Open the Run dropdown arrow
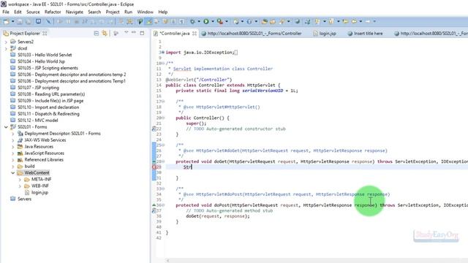 click(213, 21)
